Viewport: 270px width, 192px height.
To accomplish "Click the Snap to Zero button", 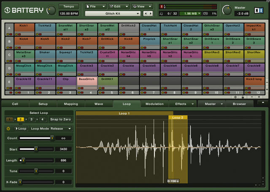I will 60,119.
